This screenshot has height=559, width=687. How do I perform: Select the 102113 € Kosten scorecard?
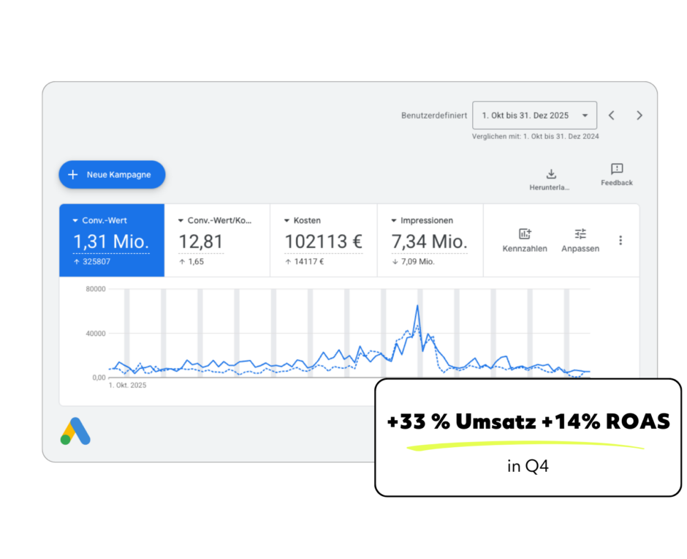click(323, 241)
